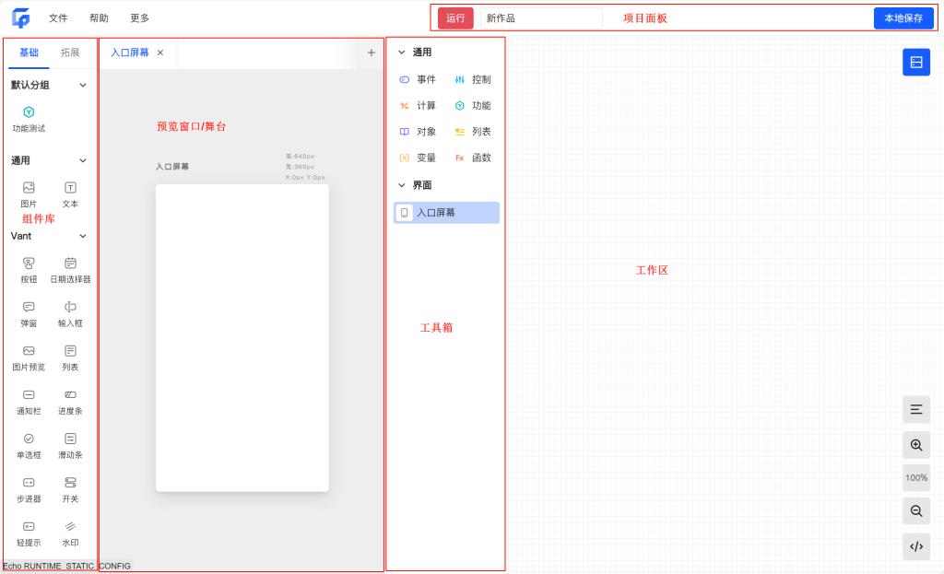The height and width of the screenshot is (574, 944).
Task: Click the 本地保存 button
Action: 903,18
